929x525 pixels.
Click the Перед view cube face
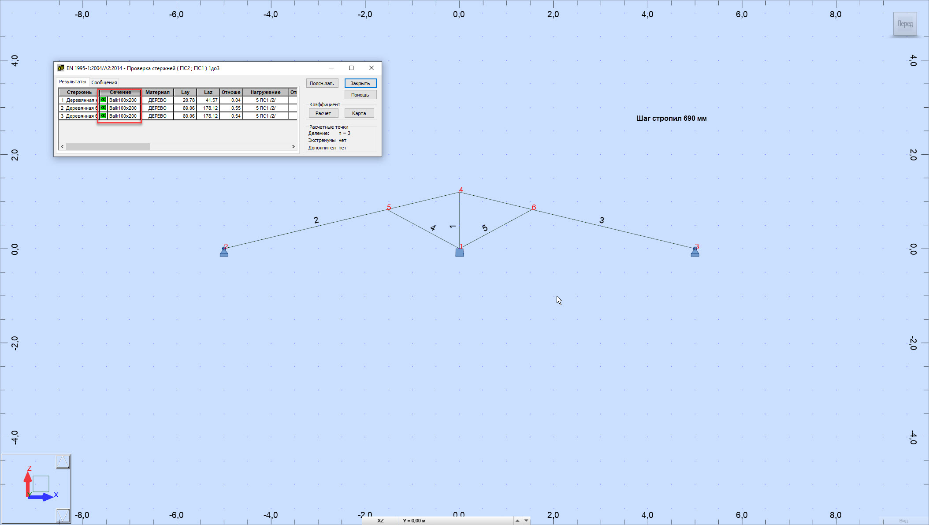coord(905,24)
